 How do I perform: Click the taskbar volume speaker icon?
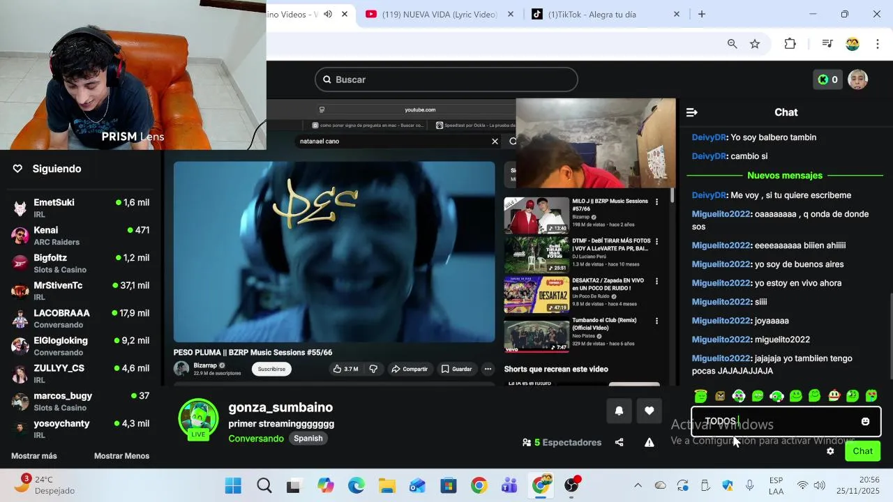pos(819,485)
